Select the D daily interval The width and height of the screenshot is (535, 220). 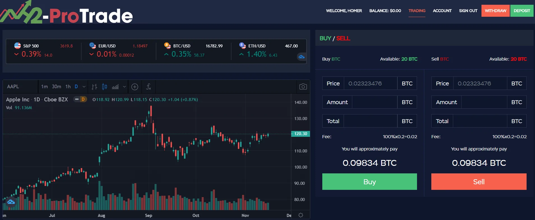[x=76, y=87]
